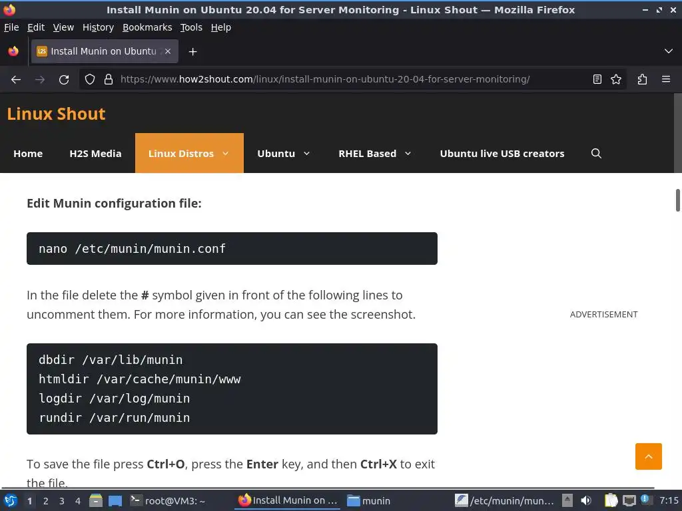Click the Edit Munin configuration file heading

(114, 204)
